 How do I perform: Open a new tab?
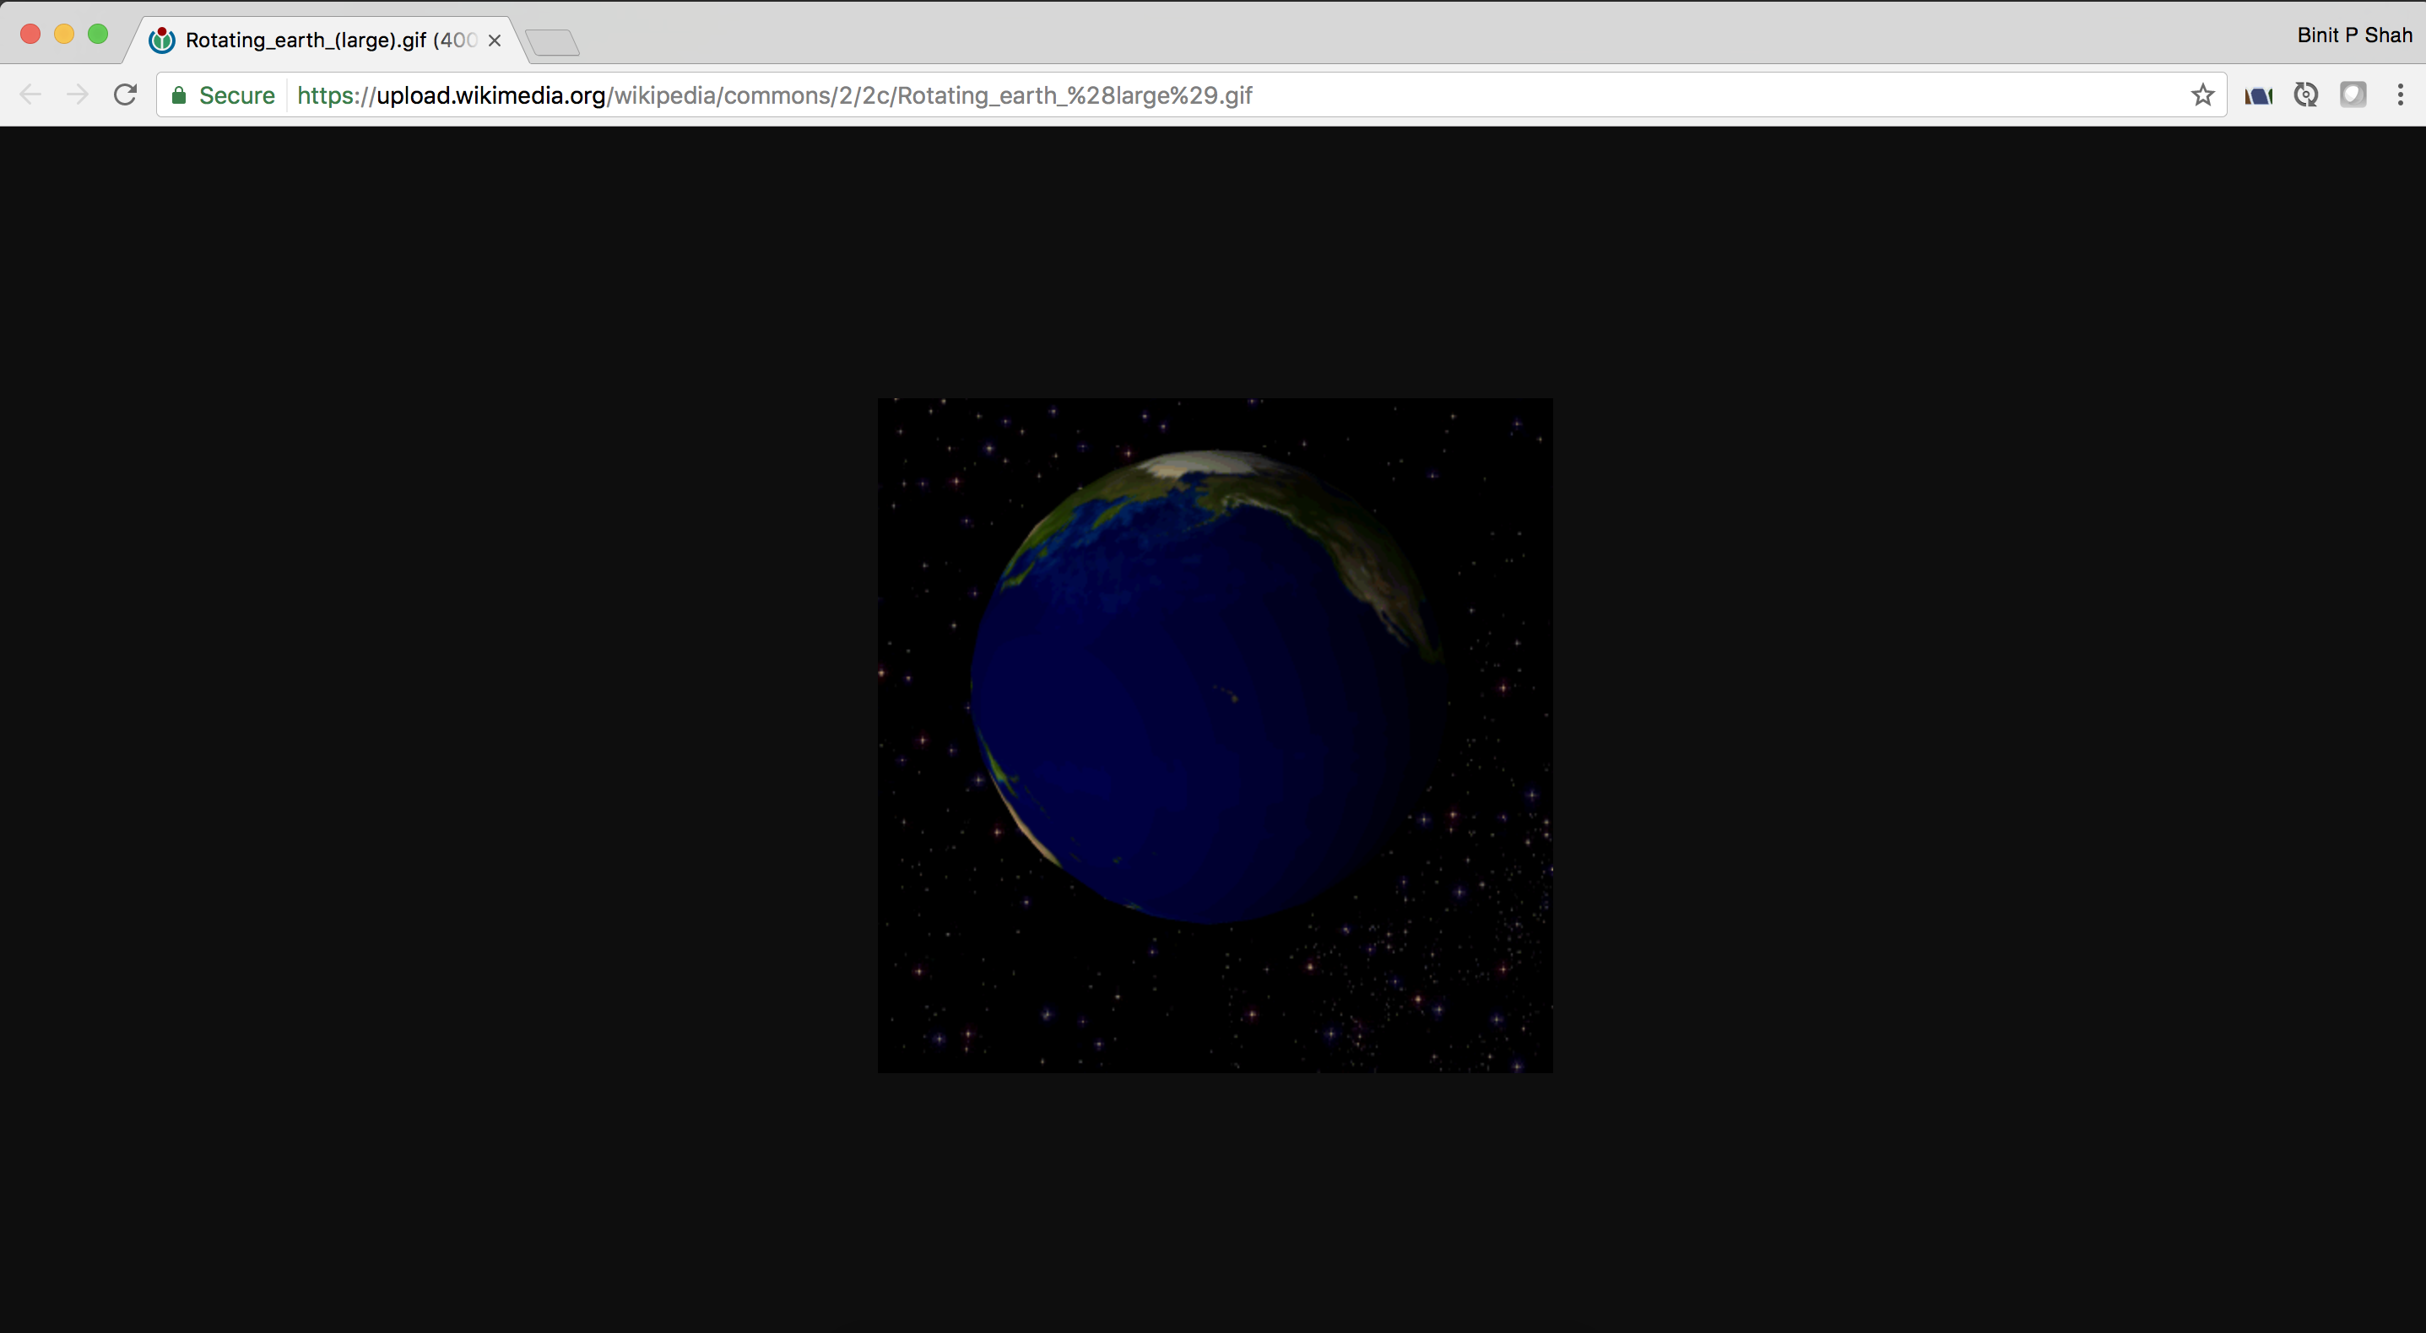(552, 42)
